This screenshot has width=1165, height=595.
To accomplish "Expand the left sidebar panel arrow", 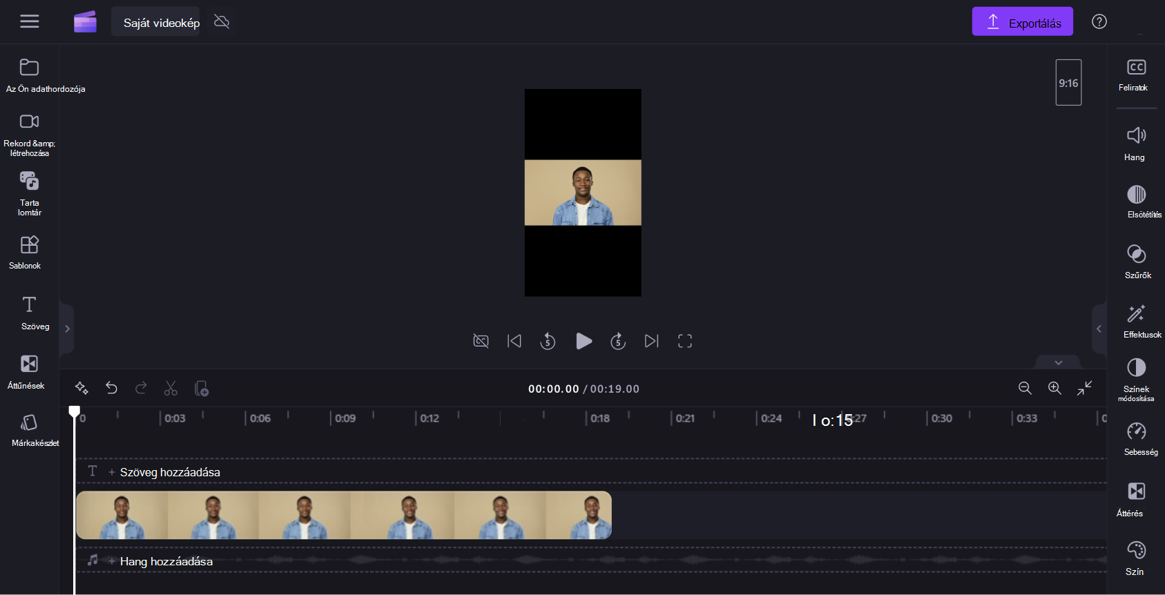I will (x=67, y=329).
